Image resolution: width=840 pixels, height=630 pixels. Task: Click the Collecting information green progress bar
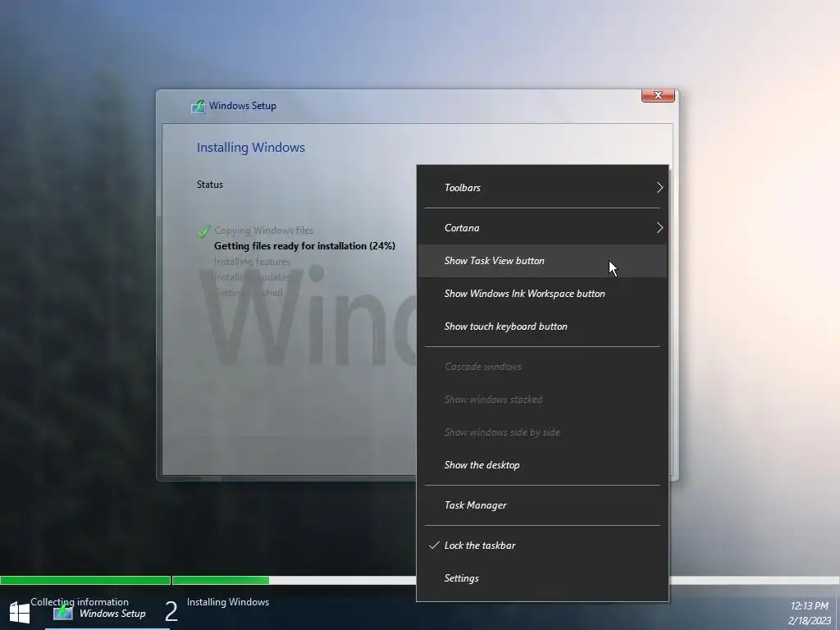click(x=85, y=580)
